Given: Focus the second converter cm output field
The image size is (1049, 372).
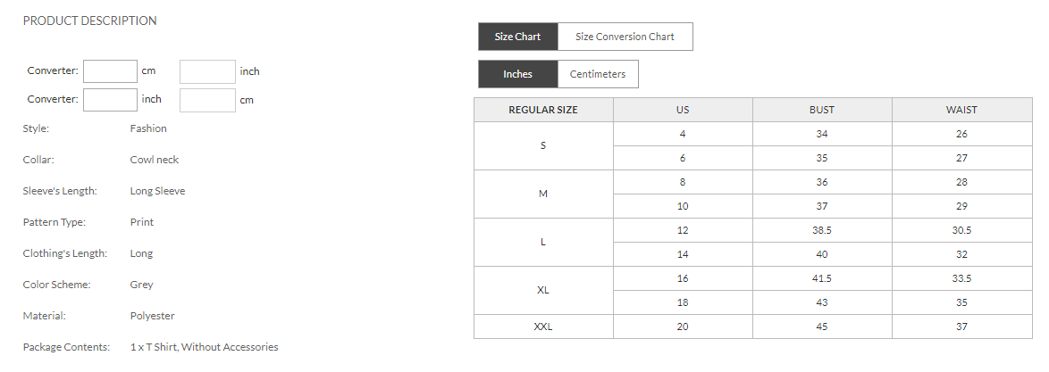Looking at the screenshot, I should [x=207, y=100].
